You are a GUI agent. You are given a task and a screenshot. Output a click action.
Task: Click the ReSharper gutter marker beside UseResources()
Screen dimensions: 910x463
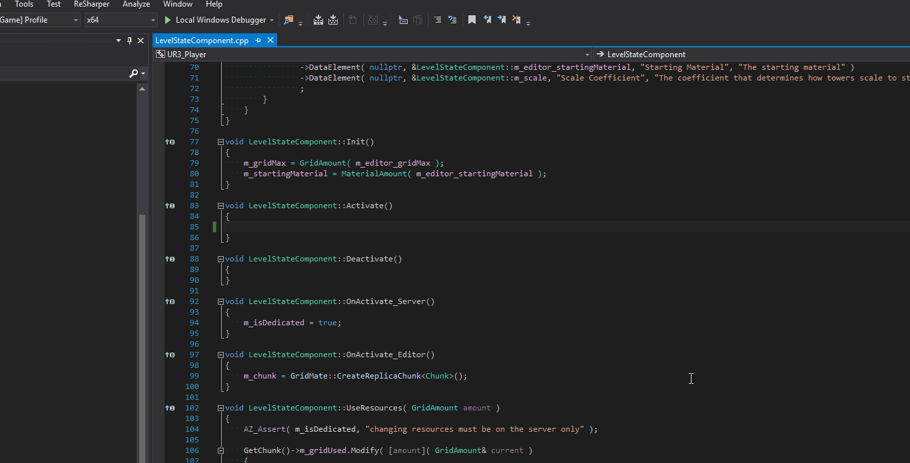point(170,408)
